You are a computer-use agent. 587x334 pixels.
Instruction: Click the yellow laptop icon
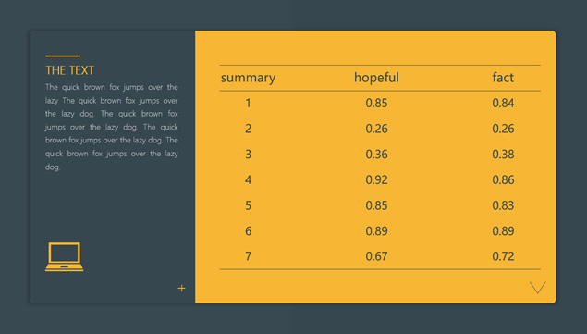point(65,257)
